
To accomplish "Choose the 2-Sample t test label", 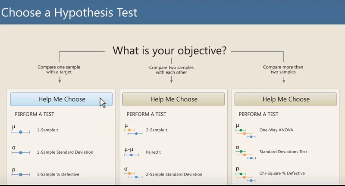I will coord(157,130).
